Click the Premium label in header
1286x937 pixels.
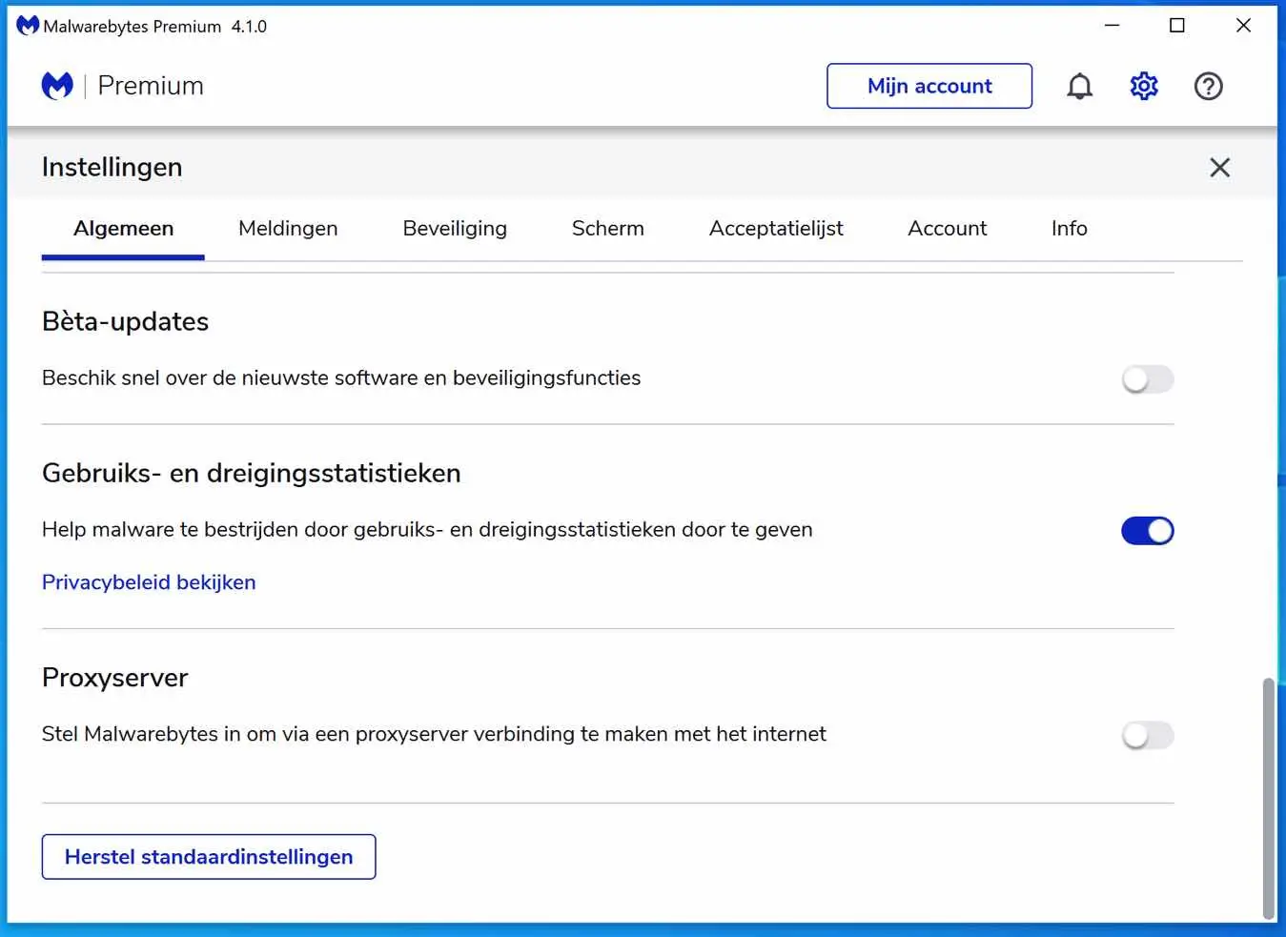[151, 86]
